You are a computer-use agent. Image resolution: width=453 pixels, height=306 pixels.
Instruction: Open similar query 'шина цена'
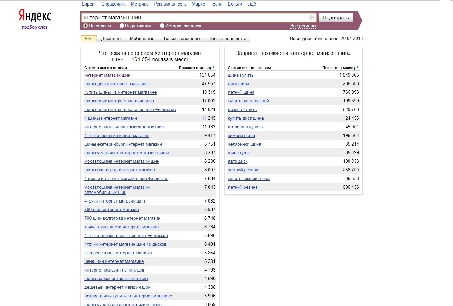click(x=239, y=153)
